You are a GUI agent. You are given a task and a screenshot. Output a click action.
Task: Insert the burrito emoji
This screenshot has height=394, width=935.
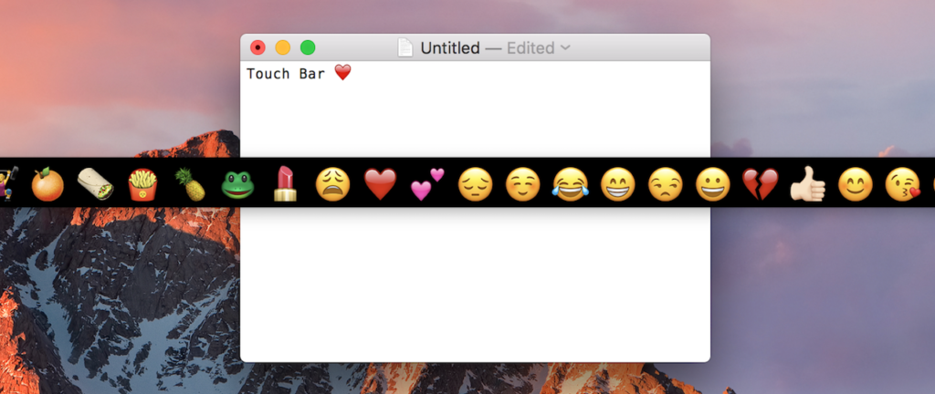pyautogui.click(x=95, y=184)
